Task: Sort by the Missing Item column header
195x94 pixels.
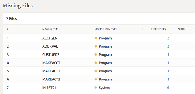Action: (50, 29)
